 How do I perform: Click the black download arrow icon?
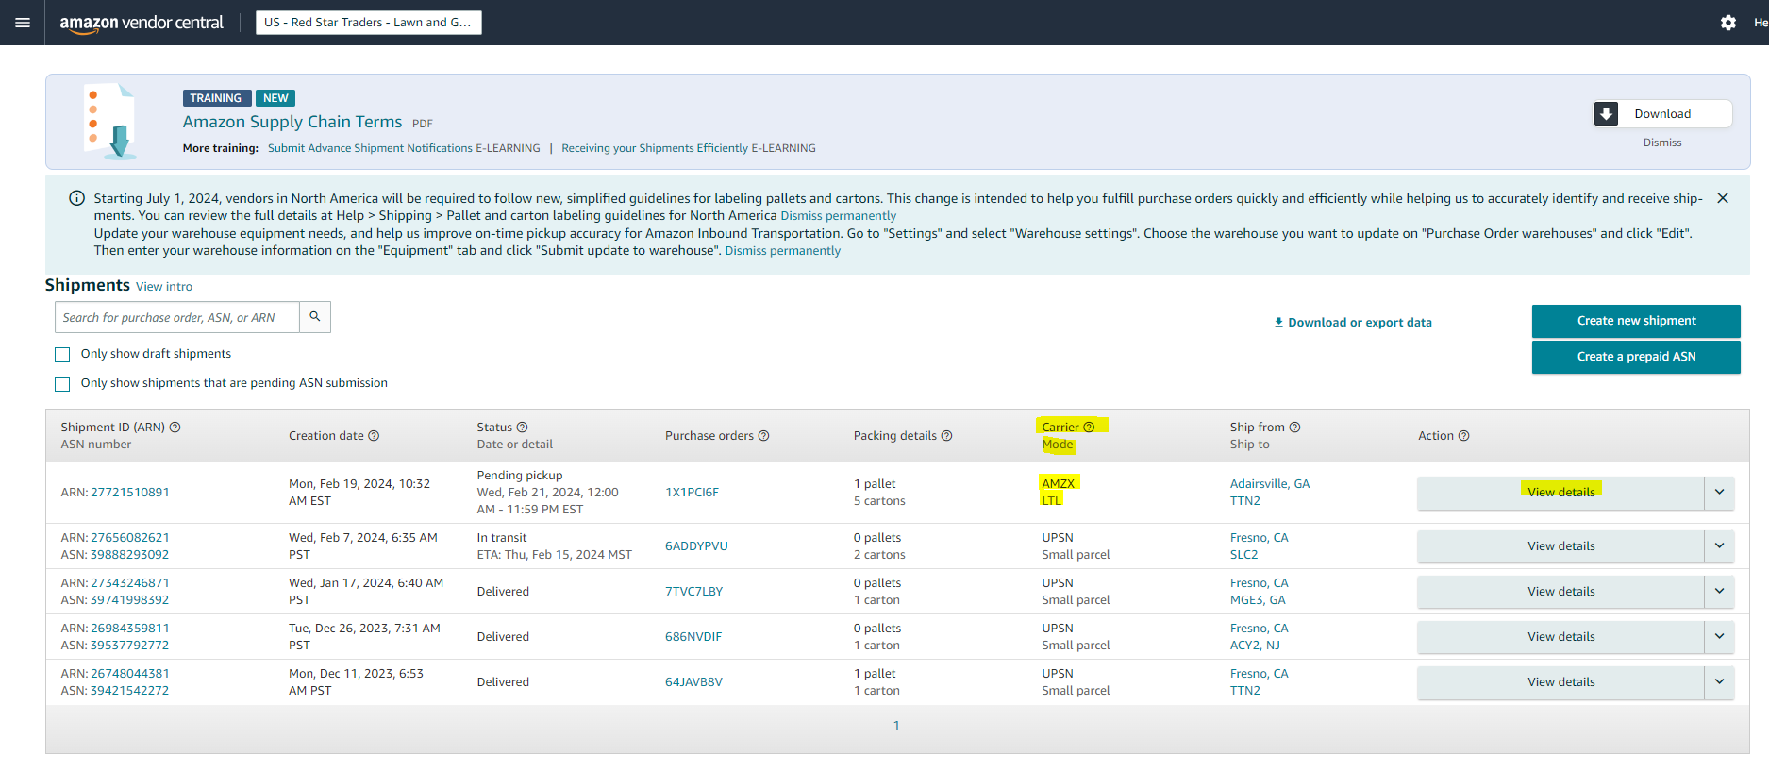(x=1606, y=114)
